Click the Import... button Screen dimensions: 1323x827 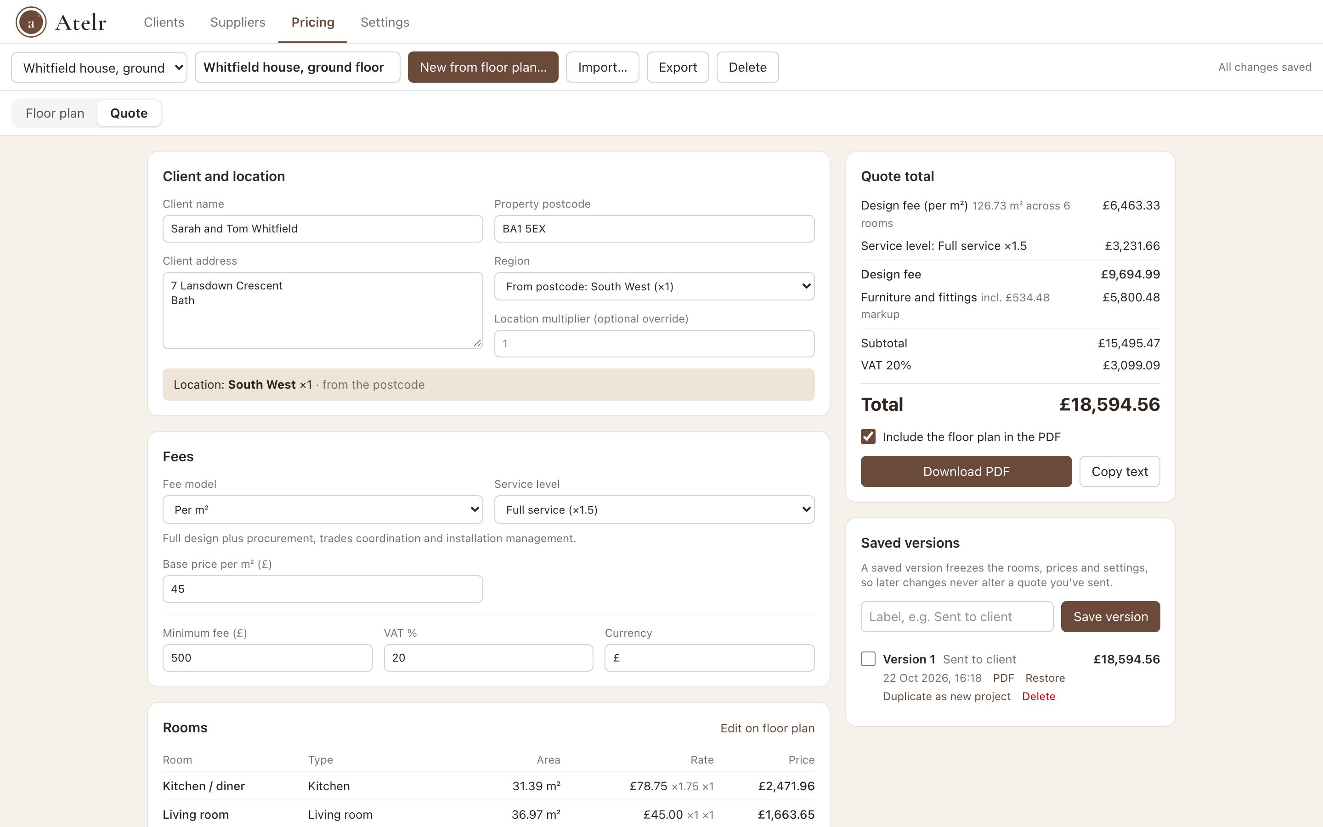point(602,67)
